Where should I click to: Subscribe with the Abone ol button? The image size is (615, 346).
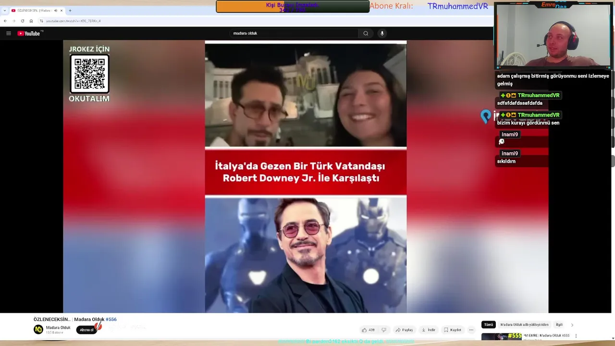coord(86,330)
